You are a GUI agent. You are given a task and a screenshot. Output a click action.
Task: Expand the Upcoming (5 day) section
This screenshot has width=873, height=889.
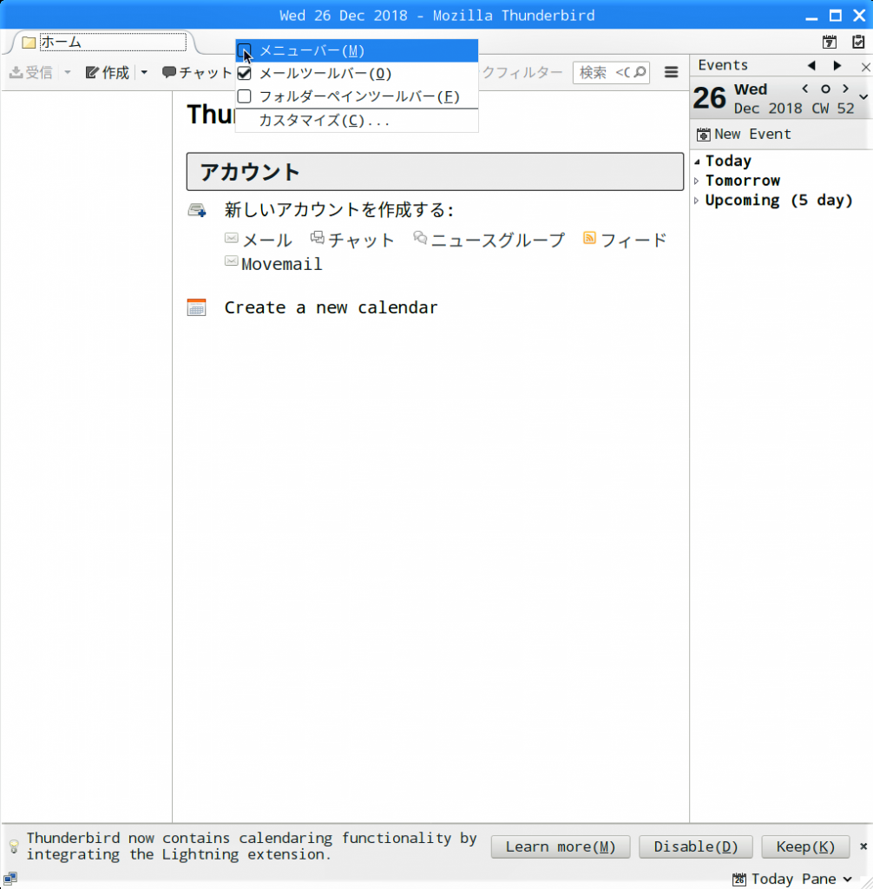(x=697, y=201)
